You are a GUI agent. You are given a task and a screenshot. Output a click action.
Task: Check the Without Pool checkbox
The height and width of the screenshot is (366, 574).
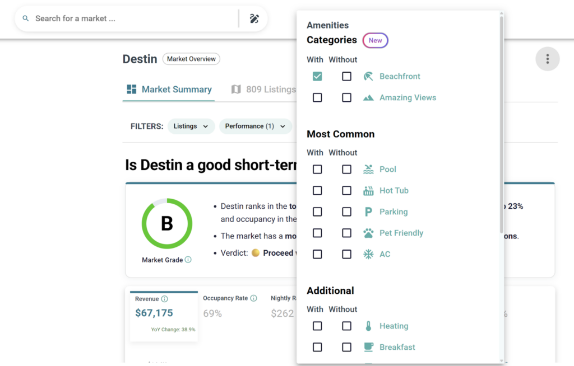347,170
